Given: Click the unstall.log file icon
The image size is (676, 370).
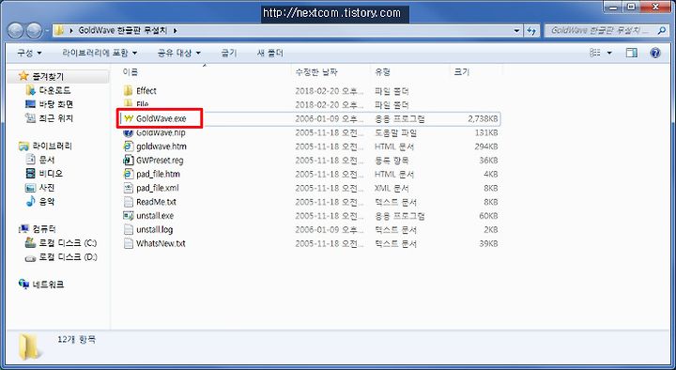Looking at the screenshot, I should pos(128,229).
